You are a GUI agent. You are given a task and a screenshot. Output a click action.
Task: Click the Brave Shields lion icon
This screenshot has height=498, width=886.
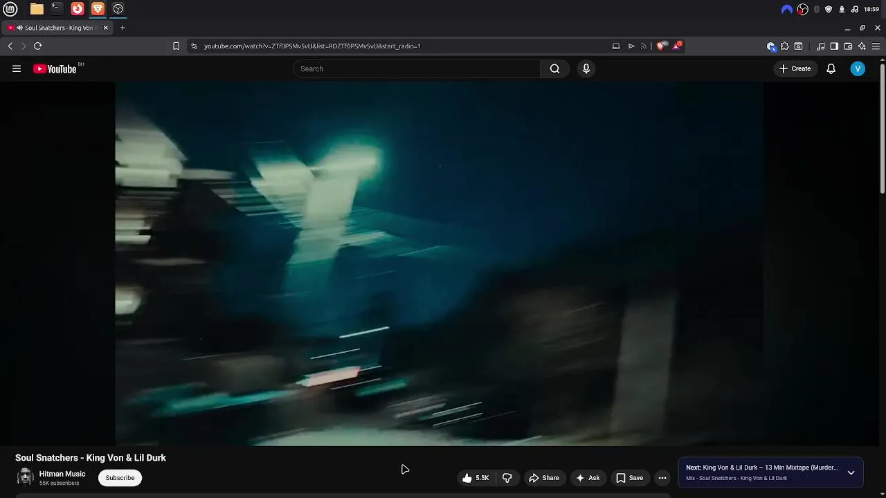tap(660, 46)
